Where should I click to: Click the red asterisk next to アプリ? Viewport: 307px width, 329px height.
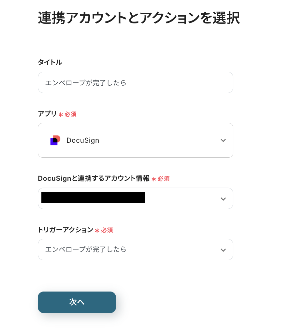coord(61,115)
